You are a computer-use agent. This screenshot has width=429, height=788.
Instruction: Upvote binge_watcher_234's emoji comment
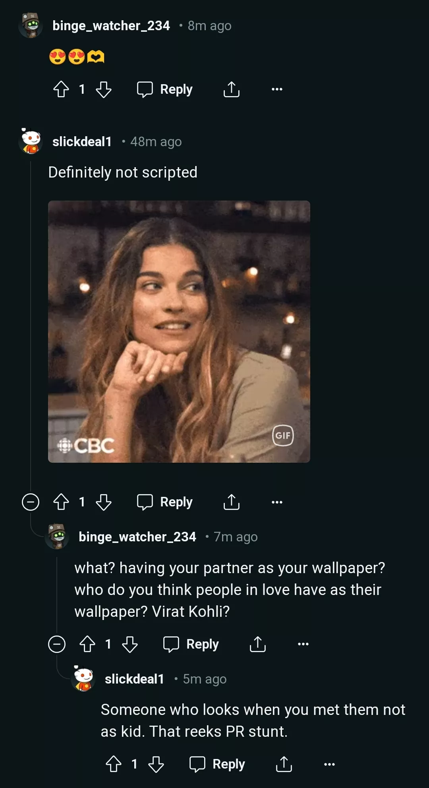point(61,89)
